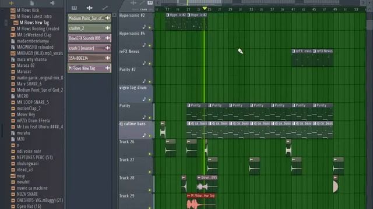Screen dimensions: 373x209
Task: Open menu of first Purity pattern clip
Action: point(189,105)
